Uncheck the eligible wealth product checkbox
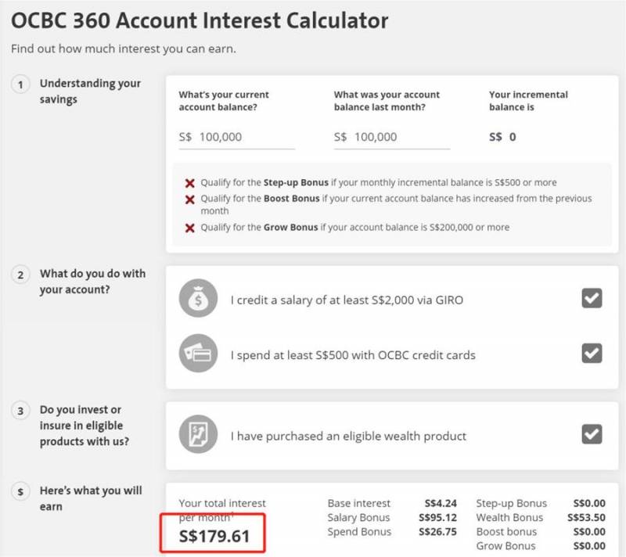Screen dimensions: 626x557 592,434
